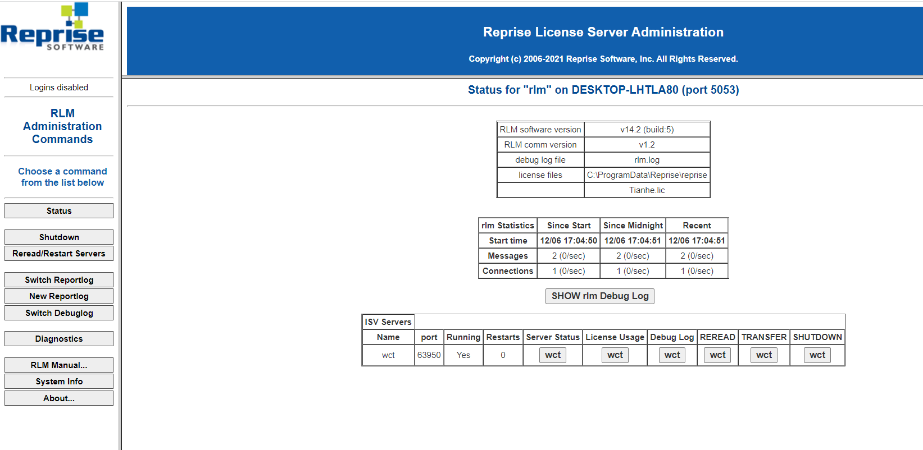This screenshot has width=923, height=450.
Task: Click the 'Start time' row label
Action: click(508, 241)
